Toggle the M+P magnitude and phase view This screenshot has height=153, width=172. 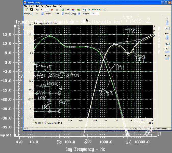94,10
